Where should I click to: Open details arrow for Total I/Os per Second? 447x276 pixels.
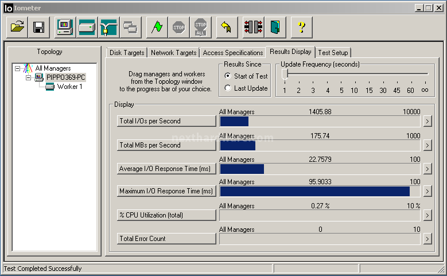pyautogui.click(x=427, y=121)
